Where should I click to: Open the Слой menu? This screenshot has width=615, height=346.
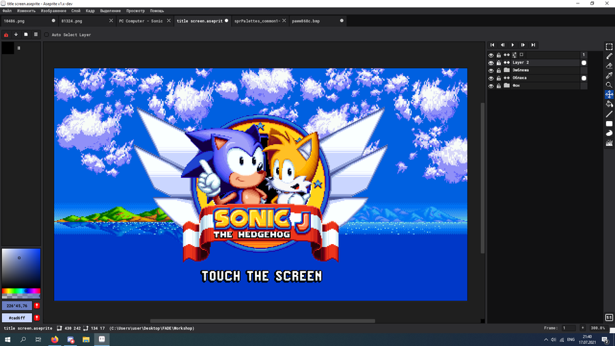(x=76, y=11)
